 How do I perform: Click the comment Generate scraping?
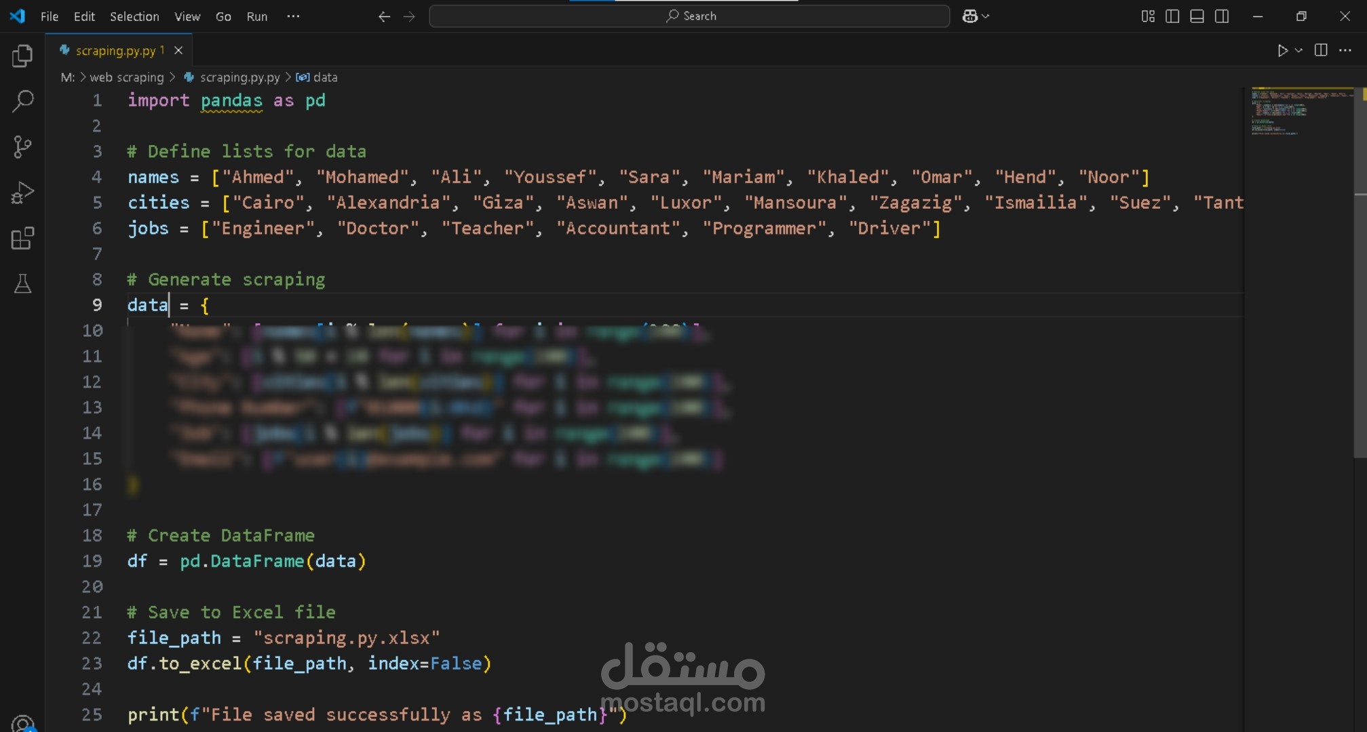(226, 279)
